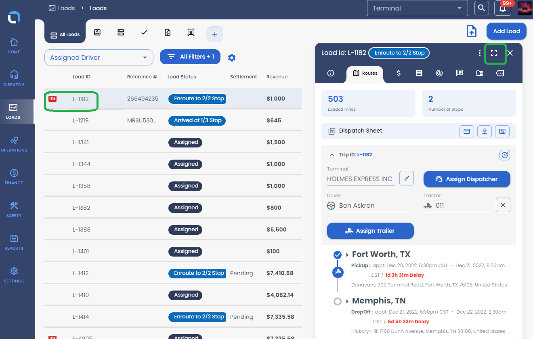Collapse the Trip ID section
This screenshot has width=533, height=339.
(332, 155)
